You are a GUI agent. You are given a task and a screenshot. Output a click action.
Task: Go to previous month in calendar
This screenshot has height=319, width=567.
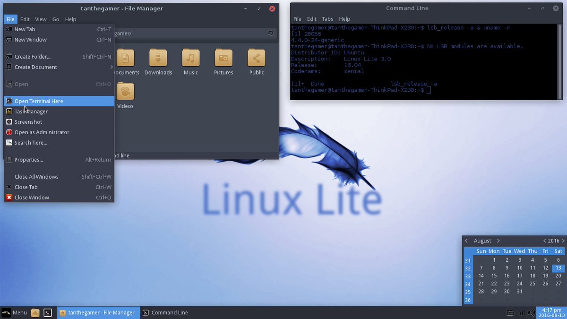(466, 241)
